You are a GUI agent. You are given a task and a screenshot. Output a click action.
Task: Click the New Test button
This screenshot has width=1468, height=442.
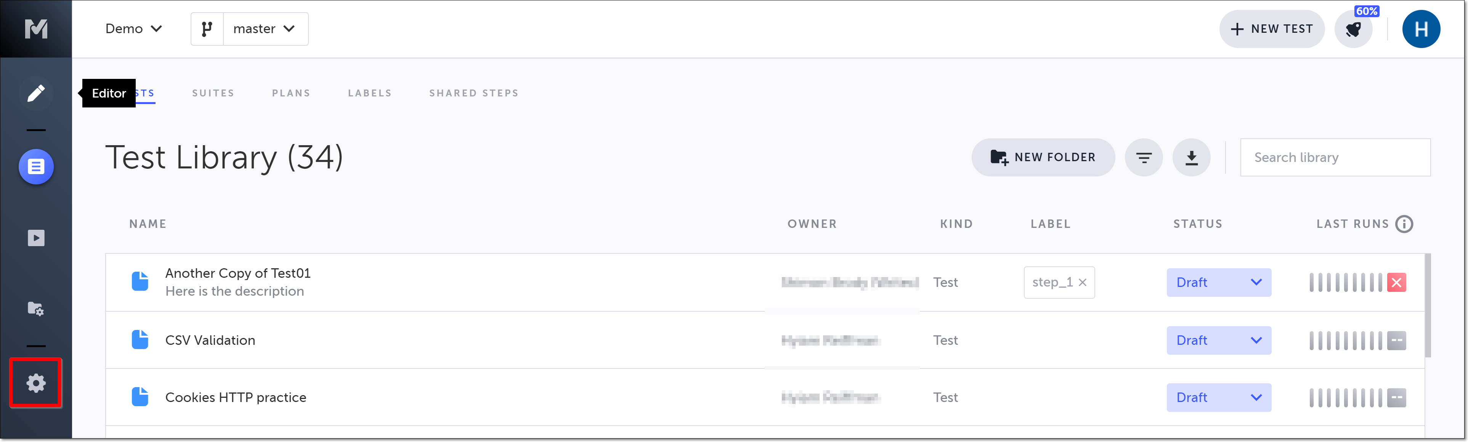pyautogui.click(x=1271, y=29)
